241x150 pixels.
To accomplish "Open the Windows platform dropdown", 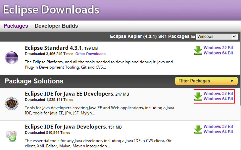I will pyautogui.click(x=217, y=36).
